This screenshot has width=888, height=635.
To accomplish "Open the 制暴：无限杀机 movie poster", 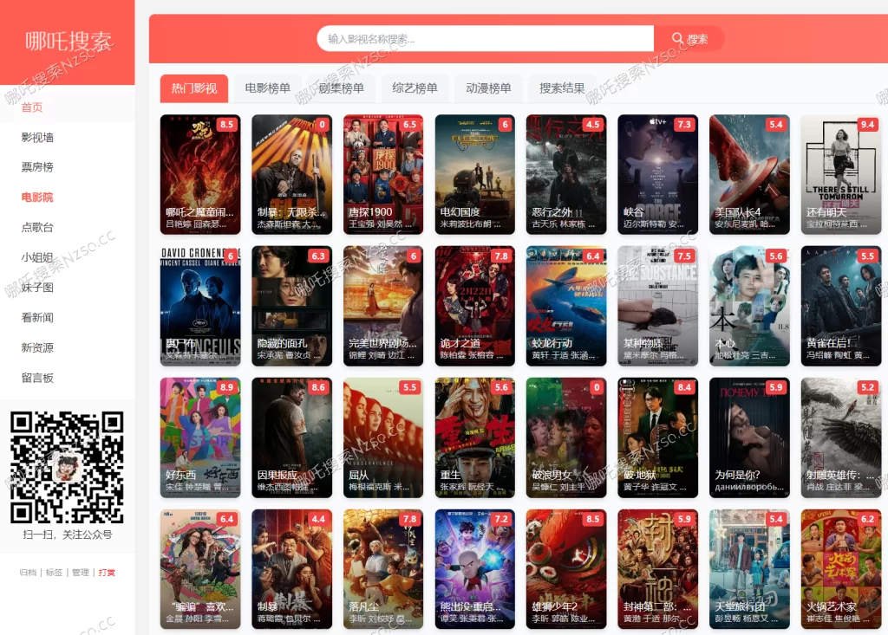I will pyautogui.click(x=291, y=174).
